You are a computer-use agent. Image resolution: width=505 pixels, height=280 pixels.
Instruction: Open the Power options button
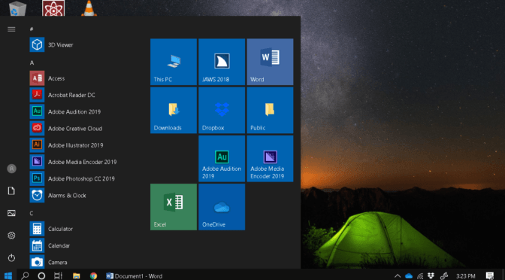pos(11,257)
